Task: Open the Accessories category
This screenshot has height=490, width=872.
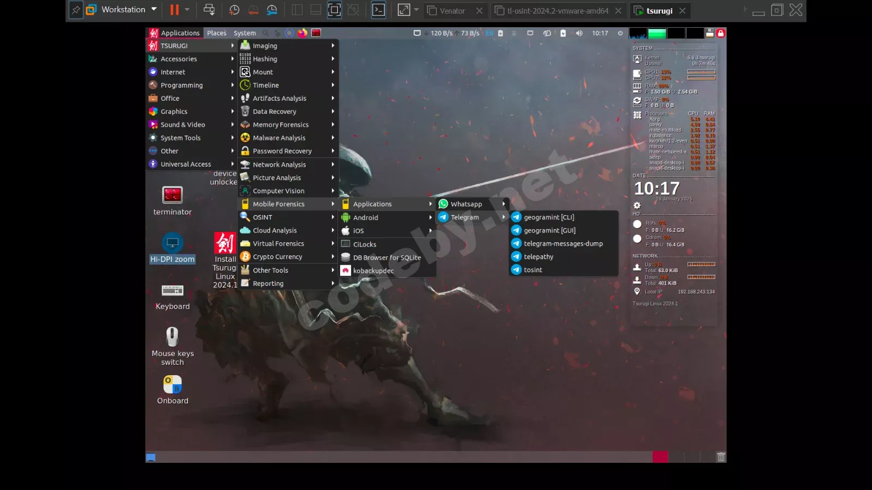Action: pos(191,59)
